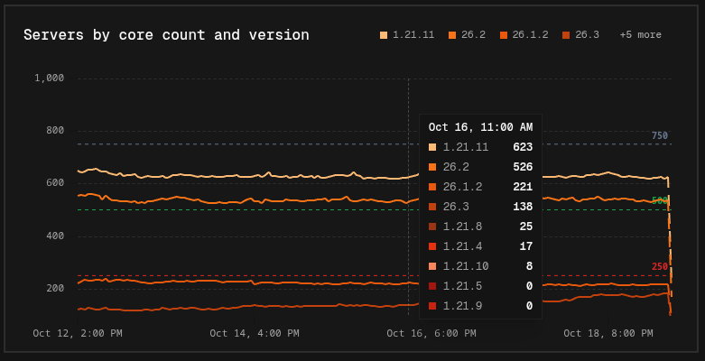Expand the '+5 more' legend items
This screenshot has width=705, height=361.
(640, 35)
